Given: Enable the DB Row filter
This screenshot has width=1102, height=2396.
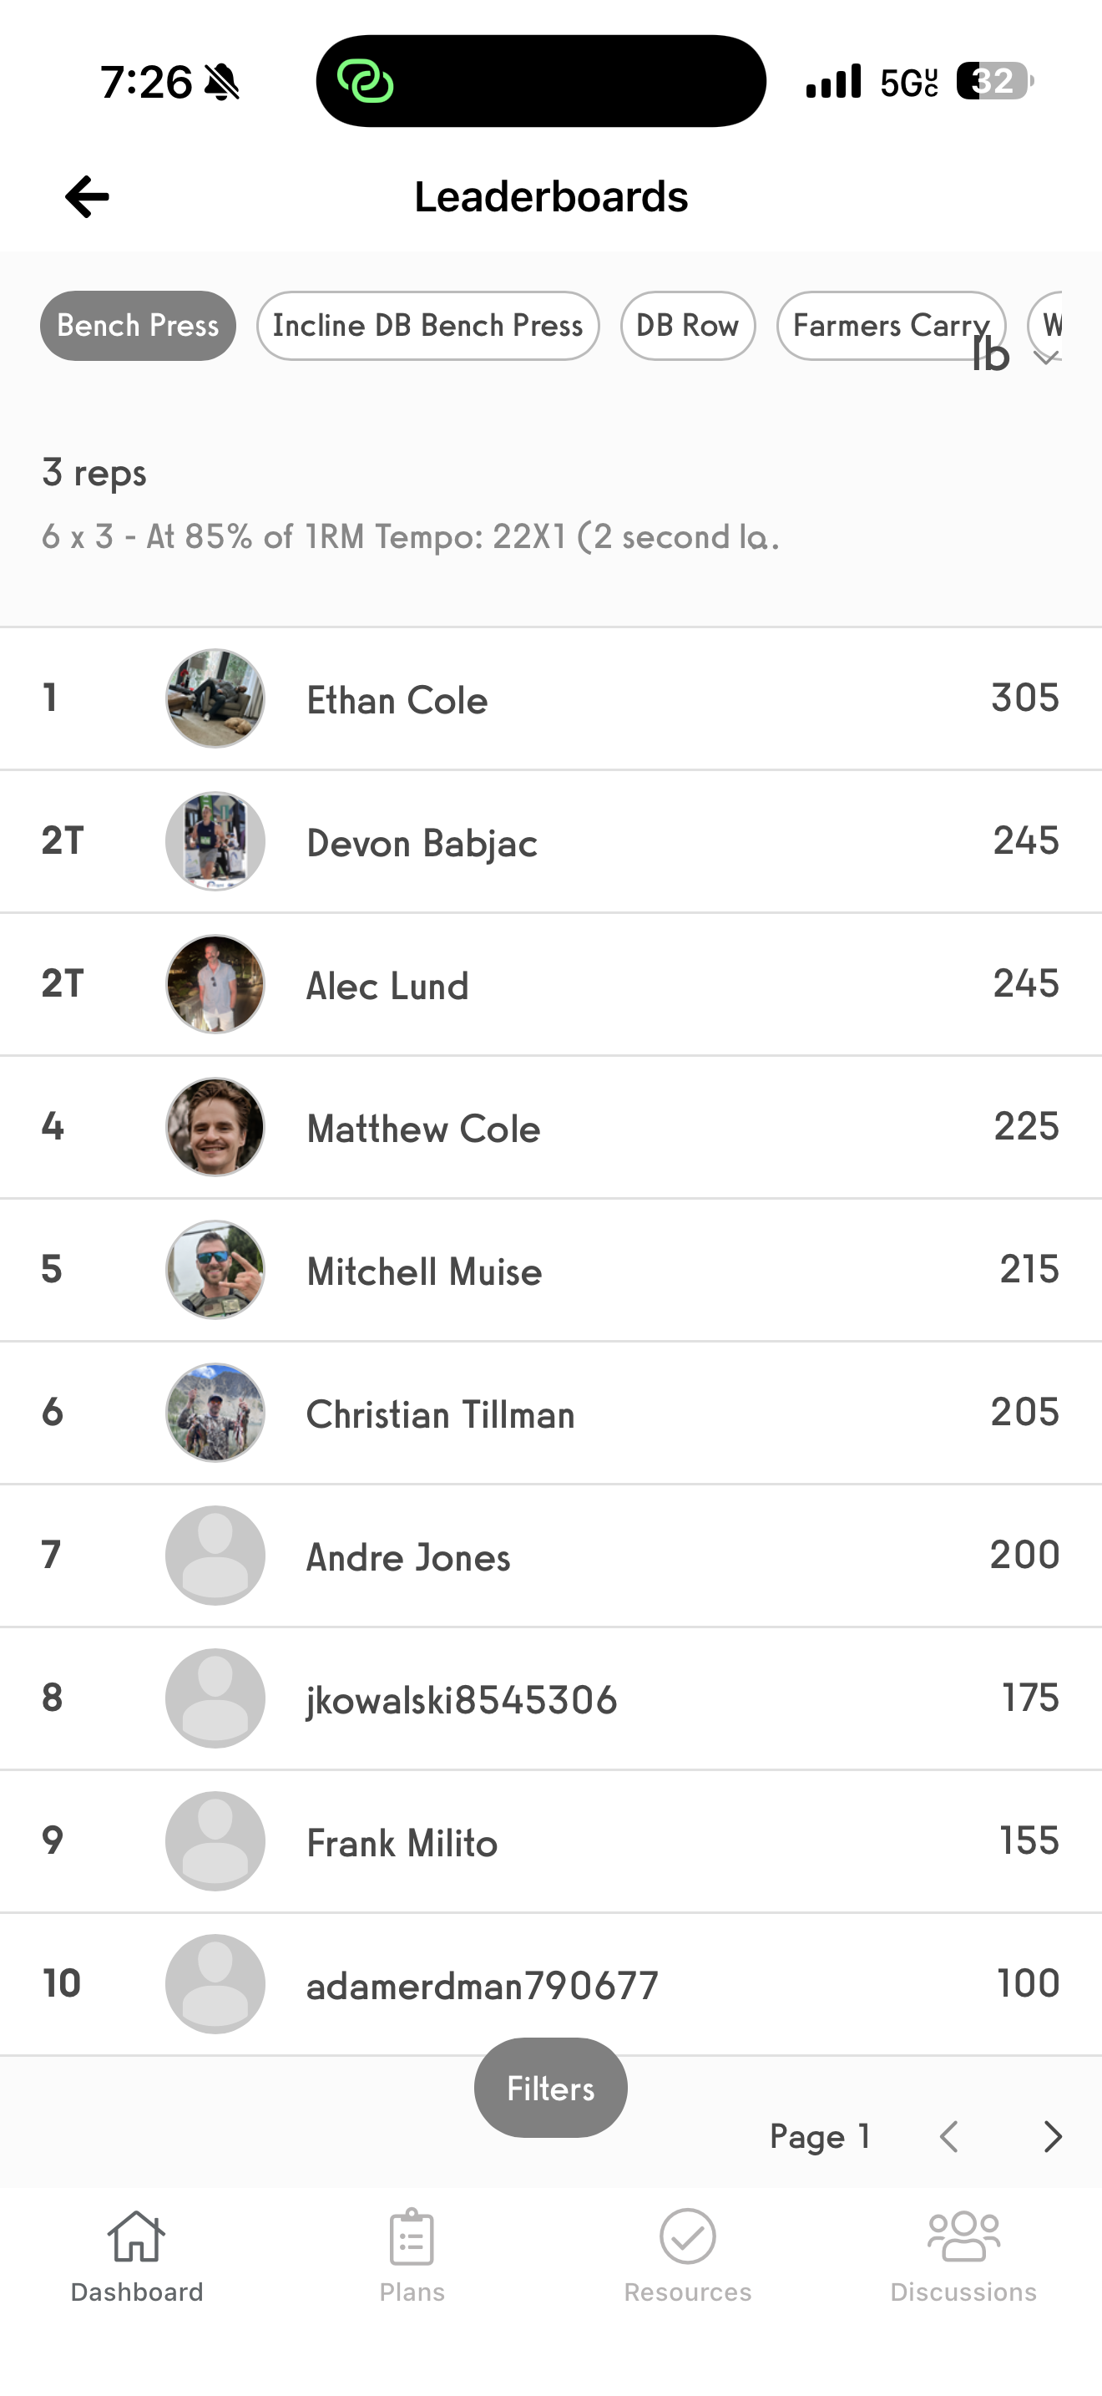Looking at the screenshot, I should 688,326.
